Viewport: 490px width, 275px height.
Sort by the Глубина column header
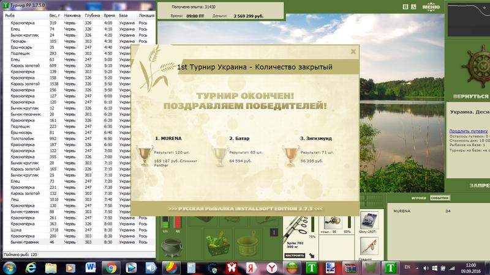point(92,15)
